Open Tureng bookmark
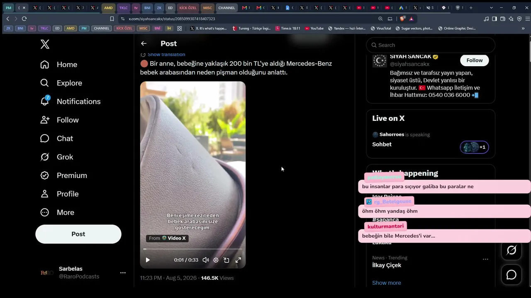 point(252,29)
